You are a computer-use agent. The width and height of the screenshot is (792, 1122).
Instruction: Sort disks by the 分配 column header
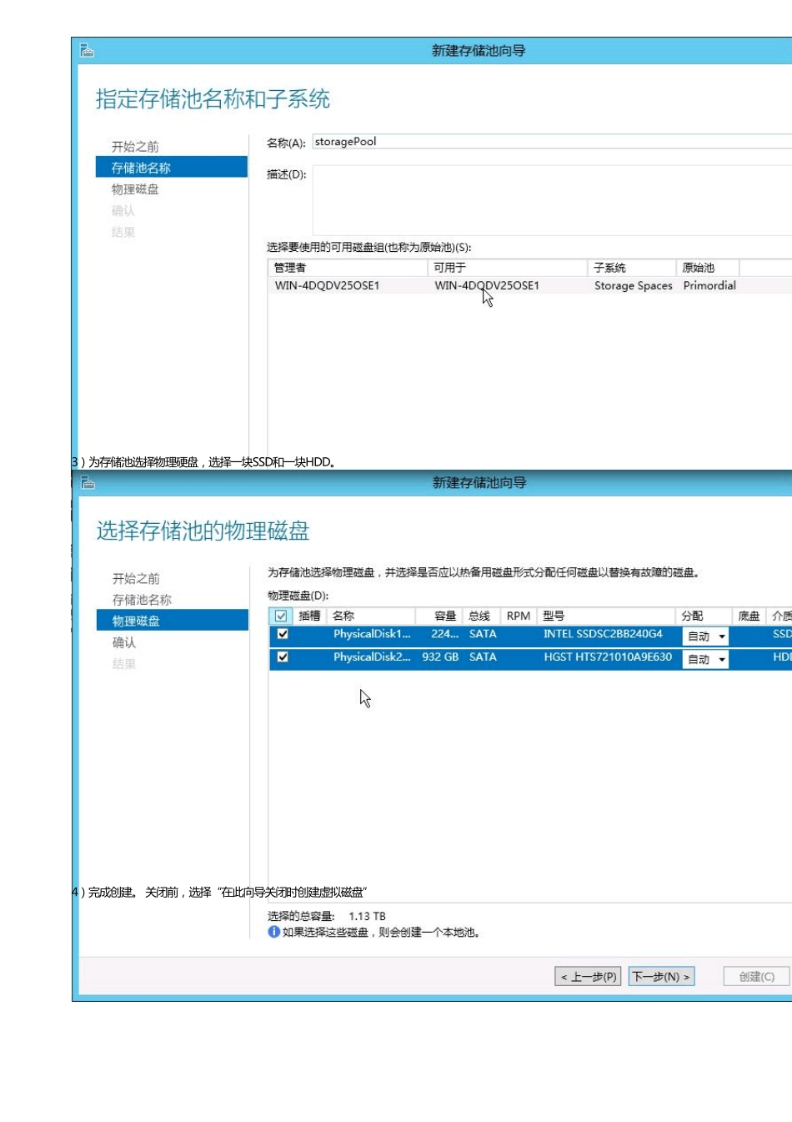(704, 616)
